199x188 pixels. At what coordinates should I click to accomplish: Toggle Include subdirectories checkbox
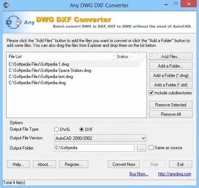151,93
